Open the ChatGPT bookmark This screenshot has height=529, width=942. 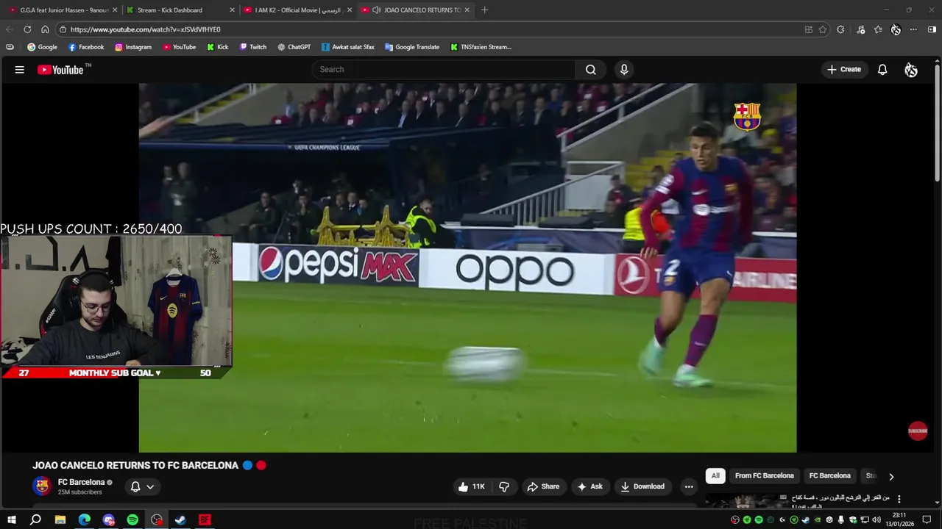tap(294, 47)
